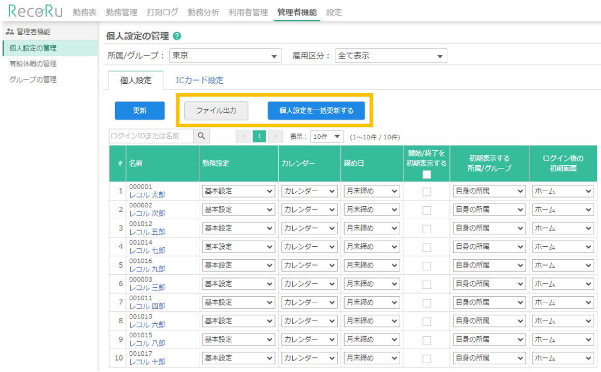Open the レコル 七郎 user link

click(x=147, y=250)
